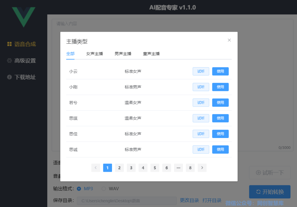Click 温柔女声 in the 若兮 row

(133, 103)
